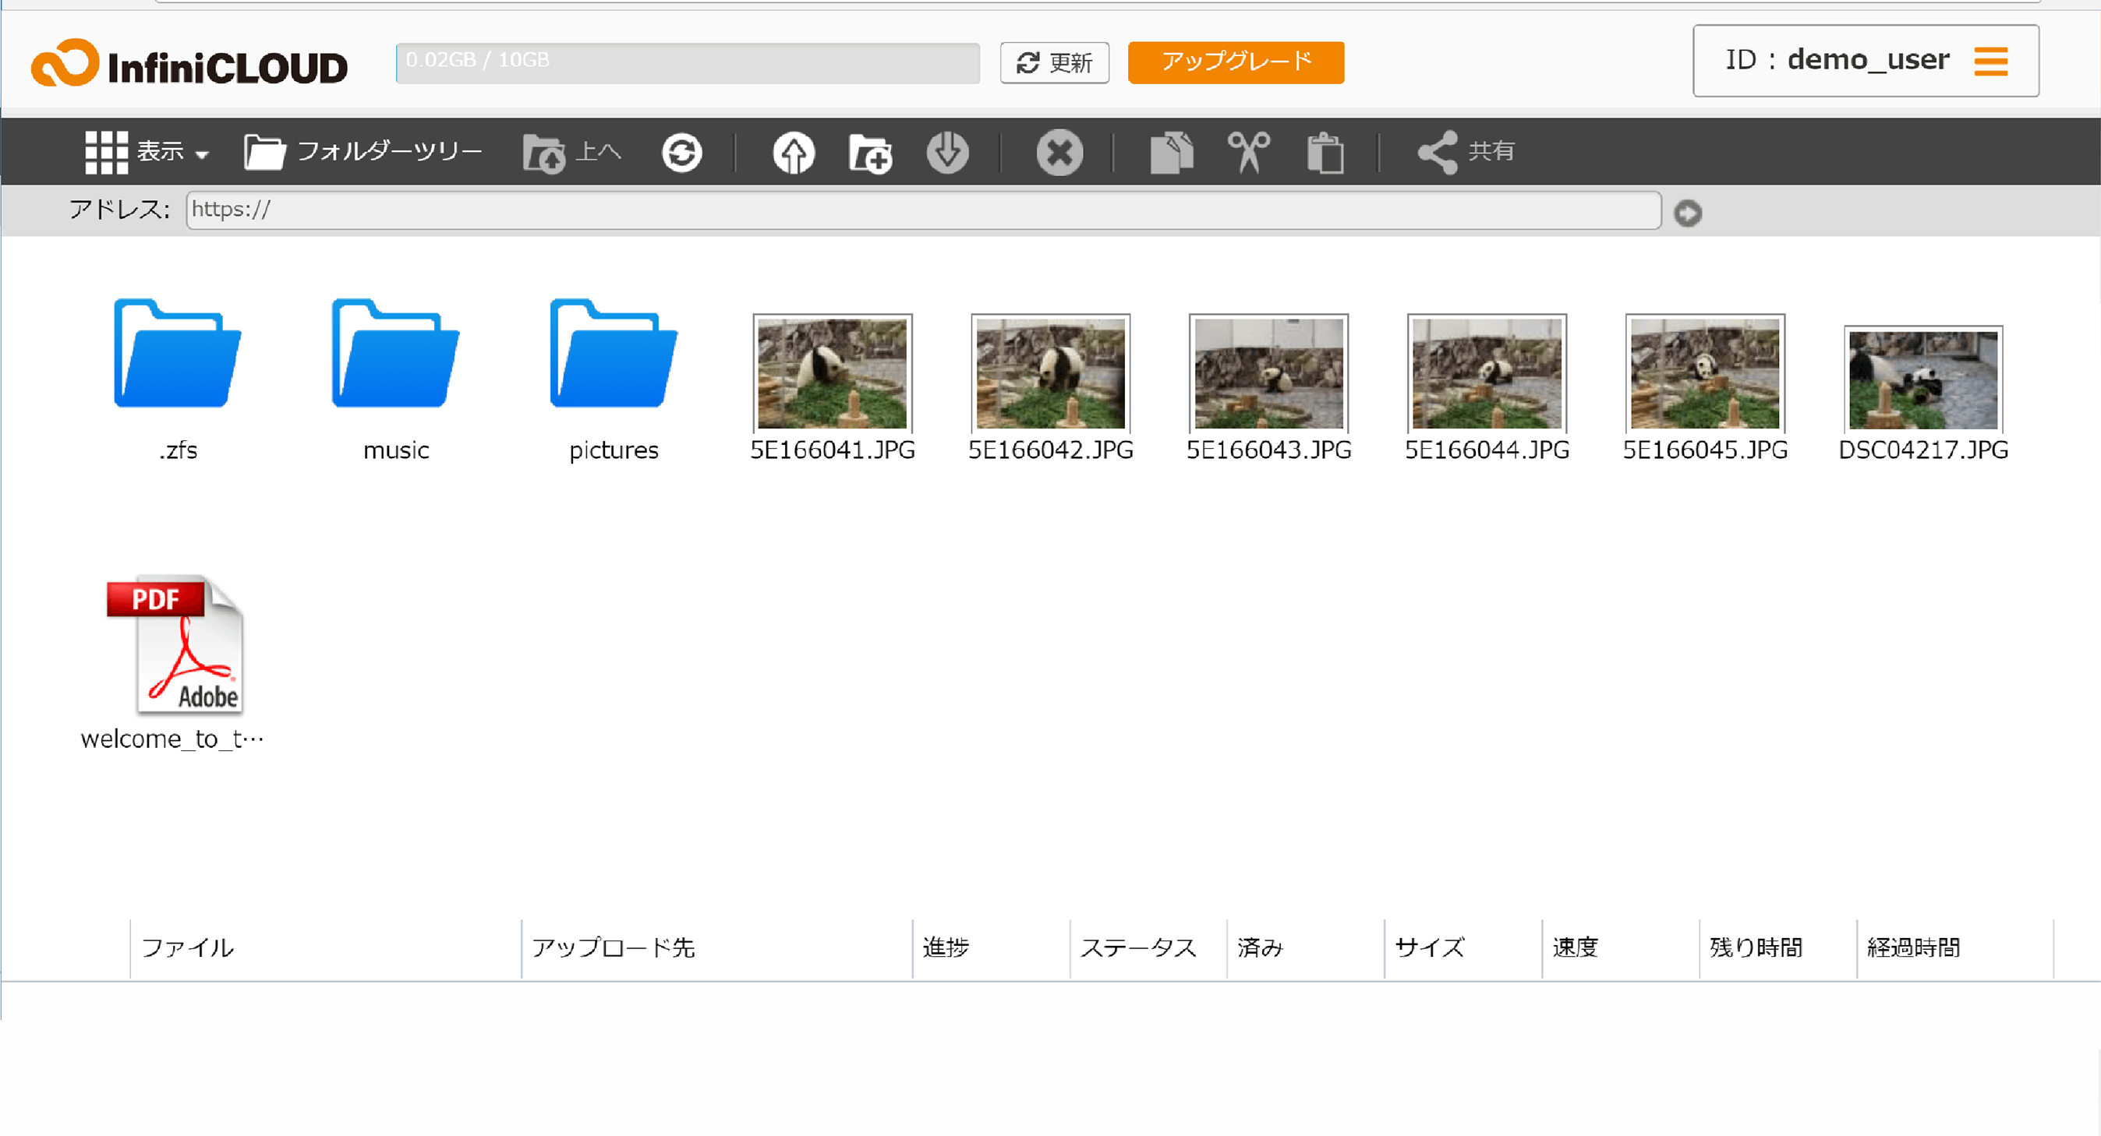Viewport: 2101px width, 1136px height.
Task: Click the 更新 refresh button
Action: coord(1055,63)
